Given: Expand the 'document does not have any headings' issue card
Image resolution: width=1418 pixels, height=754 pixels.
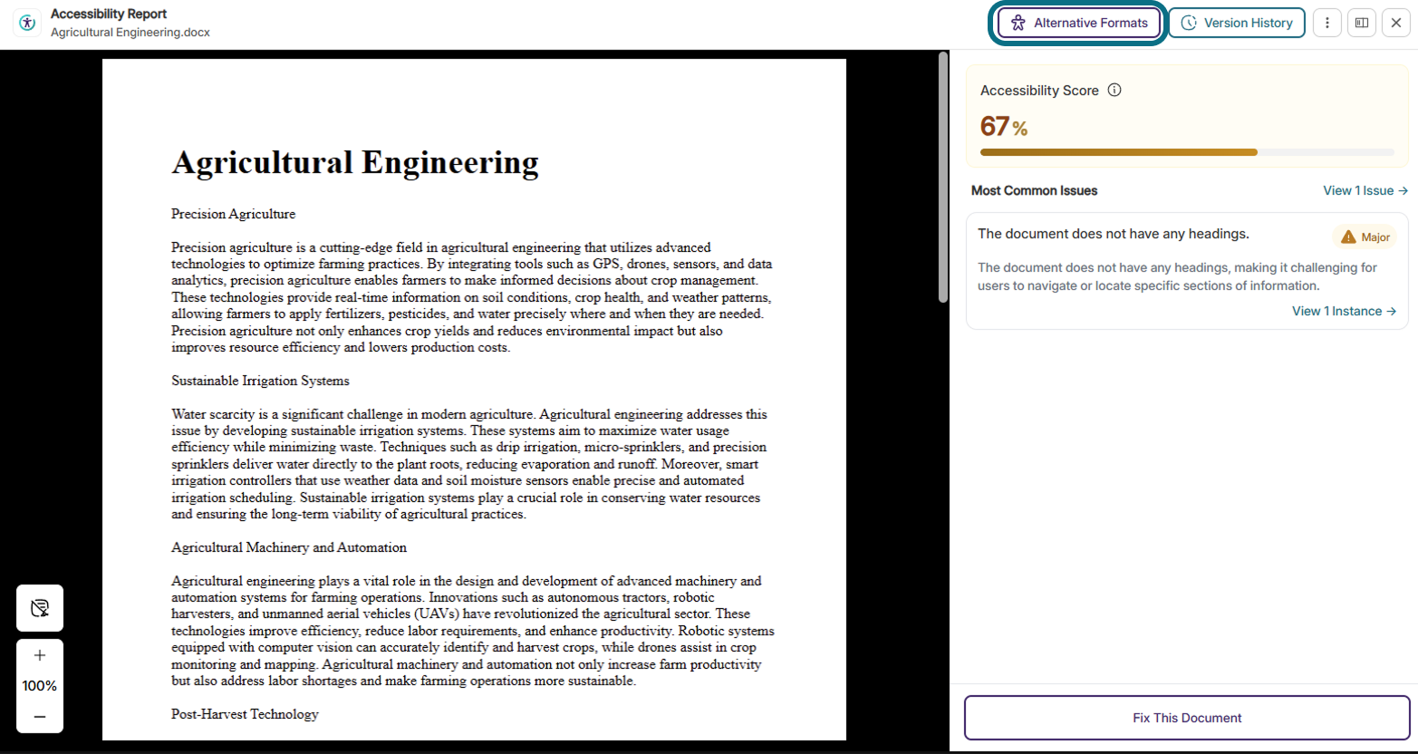Looking at the screenshot, I should tap(1187, 271).
